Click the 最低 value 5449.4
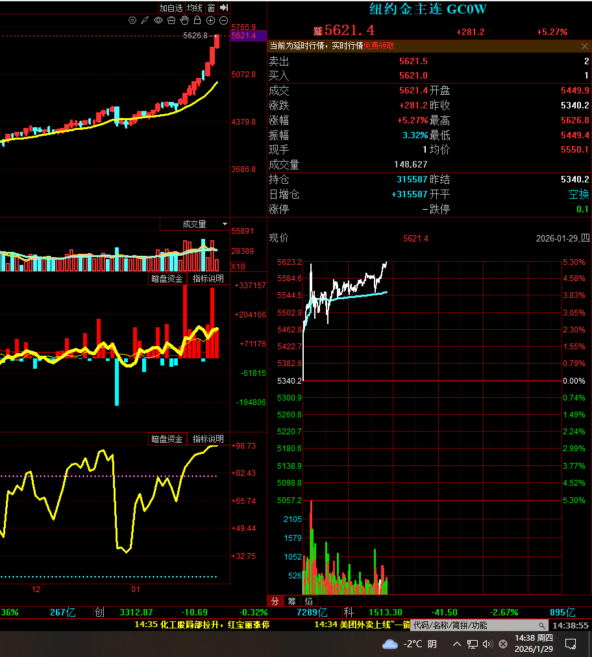Image resolution: width=592 pixels, height=657 pixels. (x=575, y=135)
